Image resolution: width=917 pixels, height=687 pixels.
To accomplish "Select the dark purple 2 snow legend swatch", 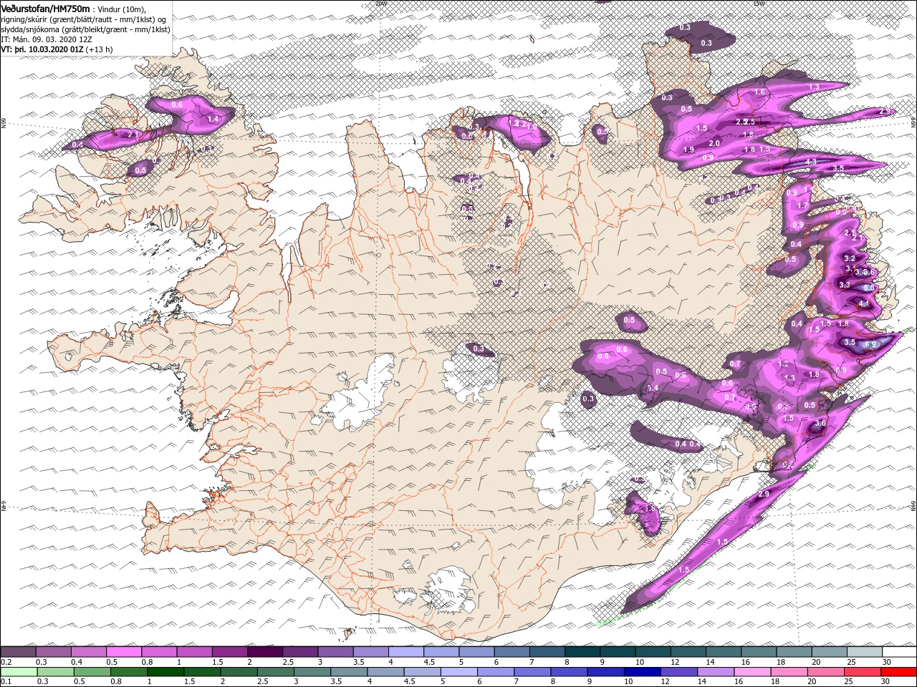I will coord(264,652).
